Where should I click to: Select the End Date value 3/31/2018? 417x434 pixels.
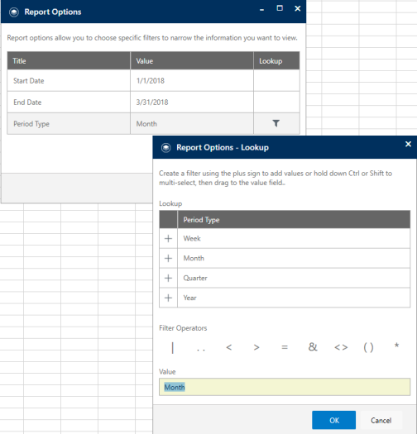[x=152, y=103]
